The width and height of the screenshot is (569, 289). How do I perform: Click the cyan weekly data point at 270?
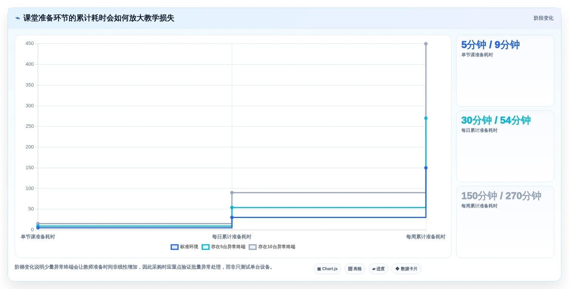[x=426, y=118]
